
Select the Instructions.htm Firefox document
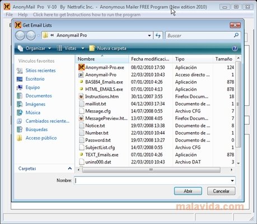tap(102, 96)
